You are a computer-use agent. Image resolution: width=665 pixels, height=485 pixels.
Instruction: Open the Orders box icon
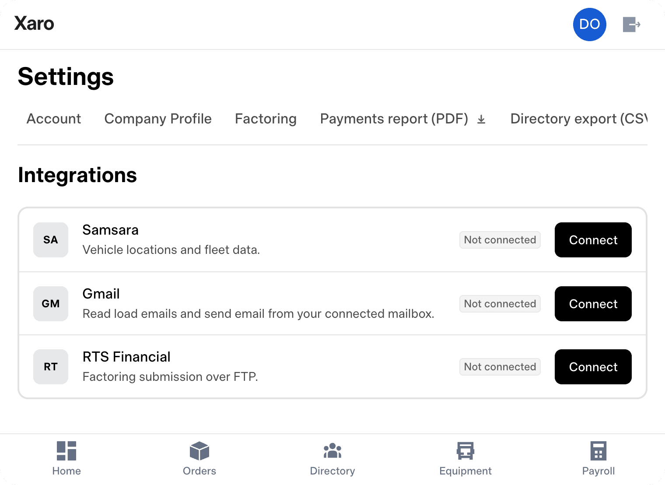click(x=199, y=451)
